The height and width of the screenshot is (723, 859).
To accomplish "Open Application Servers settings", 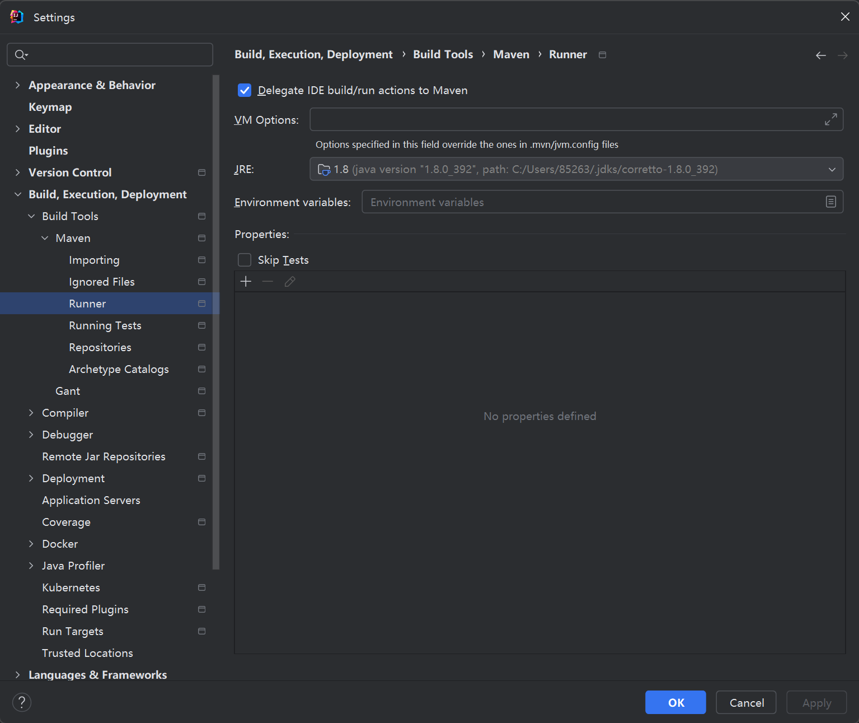I will [91, 500].
